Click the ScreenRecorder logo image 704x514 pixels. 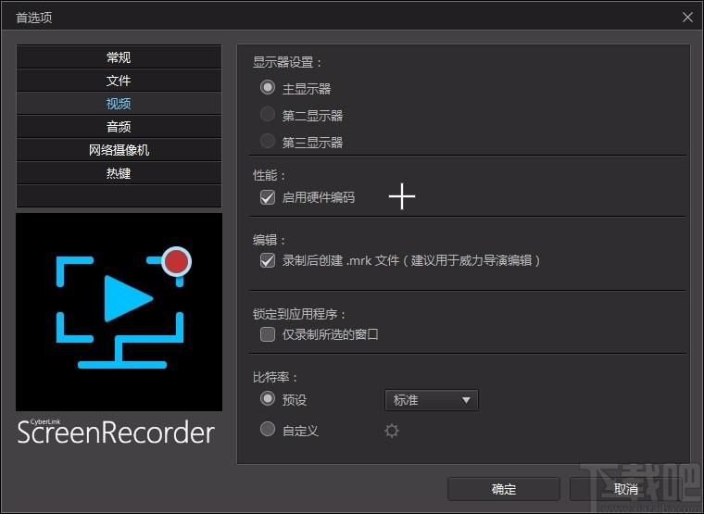point(119,311)
